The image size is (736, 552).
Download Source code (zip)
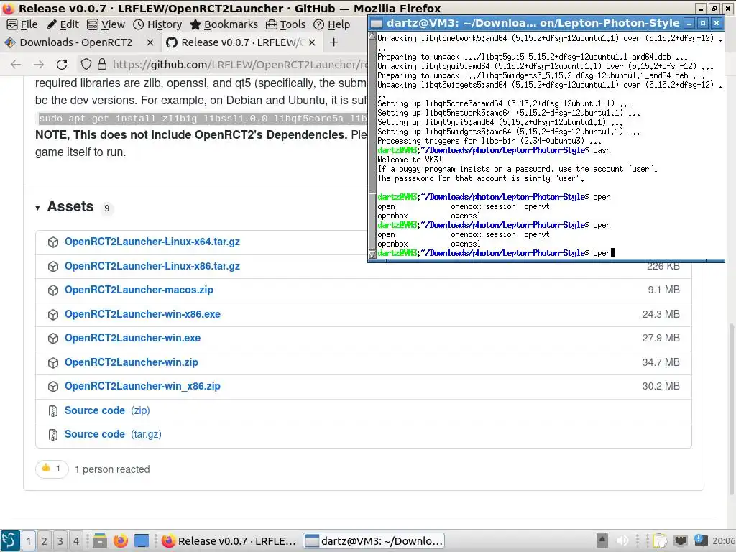click(x=107, y=410)
